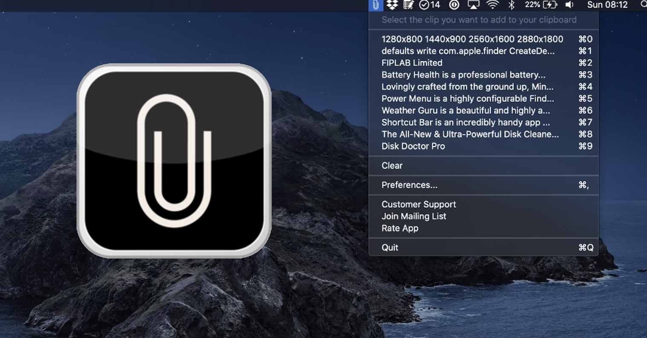Image resolution: width=647 pixels, height=338 pixels.
Task: Open the AirPlay display menu
Action: click(x=473, y=5)
